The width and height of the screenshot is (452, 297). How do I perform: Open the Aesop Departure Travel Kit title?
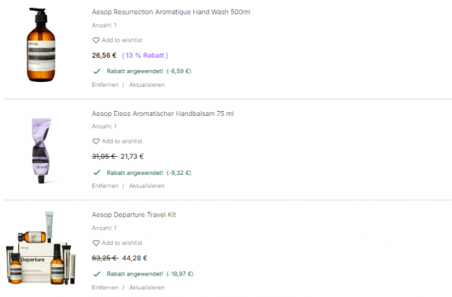point(134,214)
